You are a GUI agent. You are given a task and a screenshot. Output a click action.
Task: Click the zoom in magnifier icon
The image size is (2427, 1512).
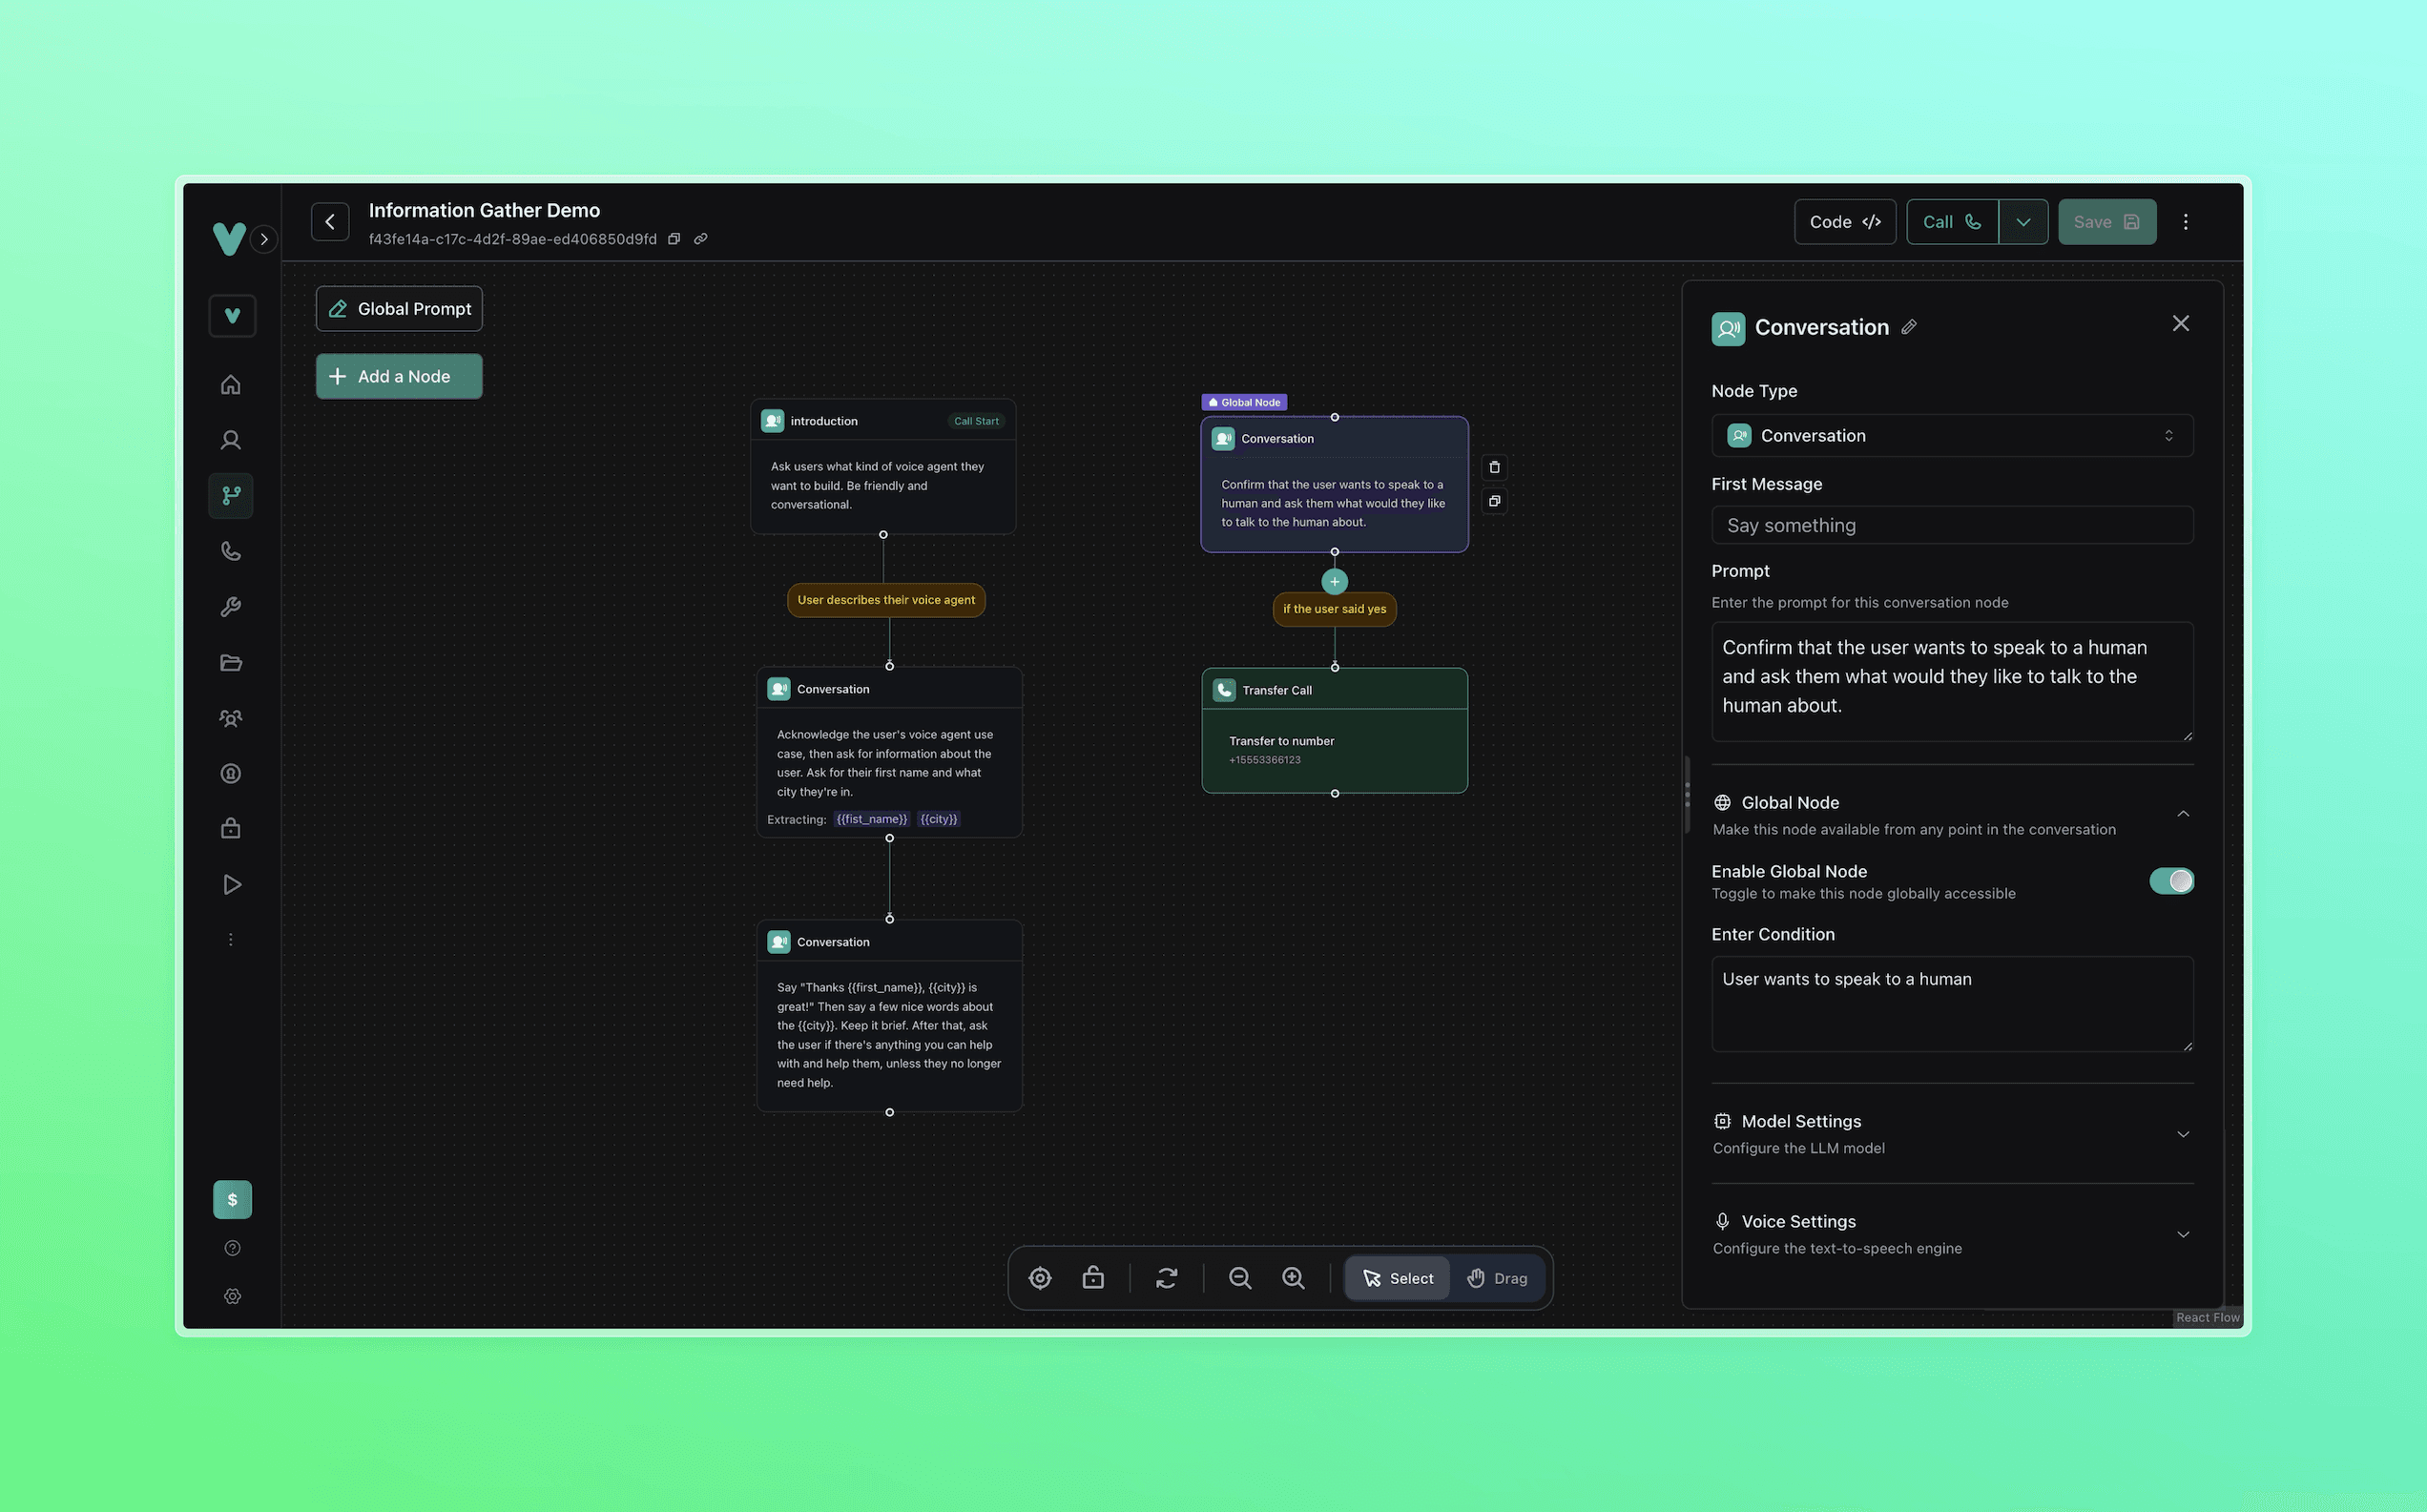pos(1293,1278)
